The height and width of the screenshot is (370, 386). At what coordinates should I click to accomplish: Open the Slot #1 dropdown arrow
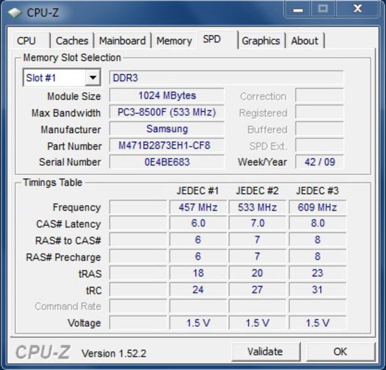point(93,78)
